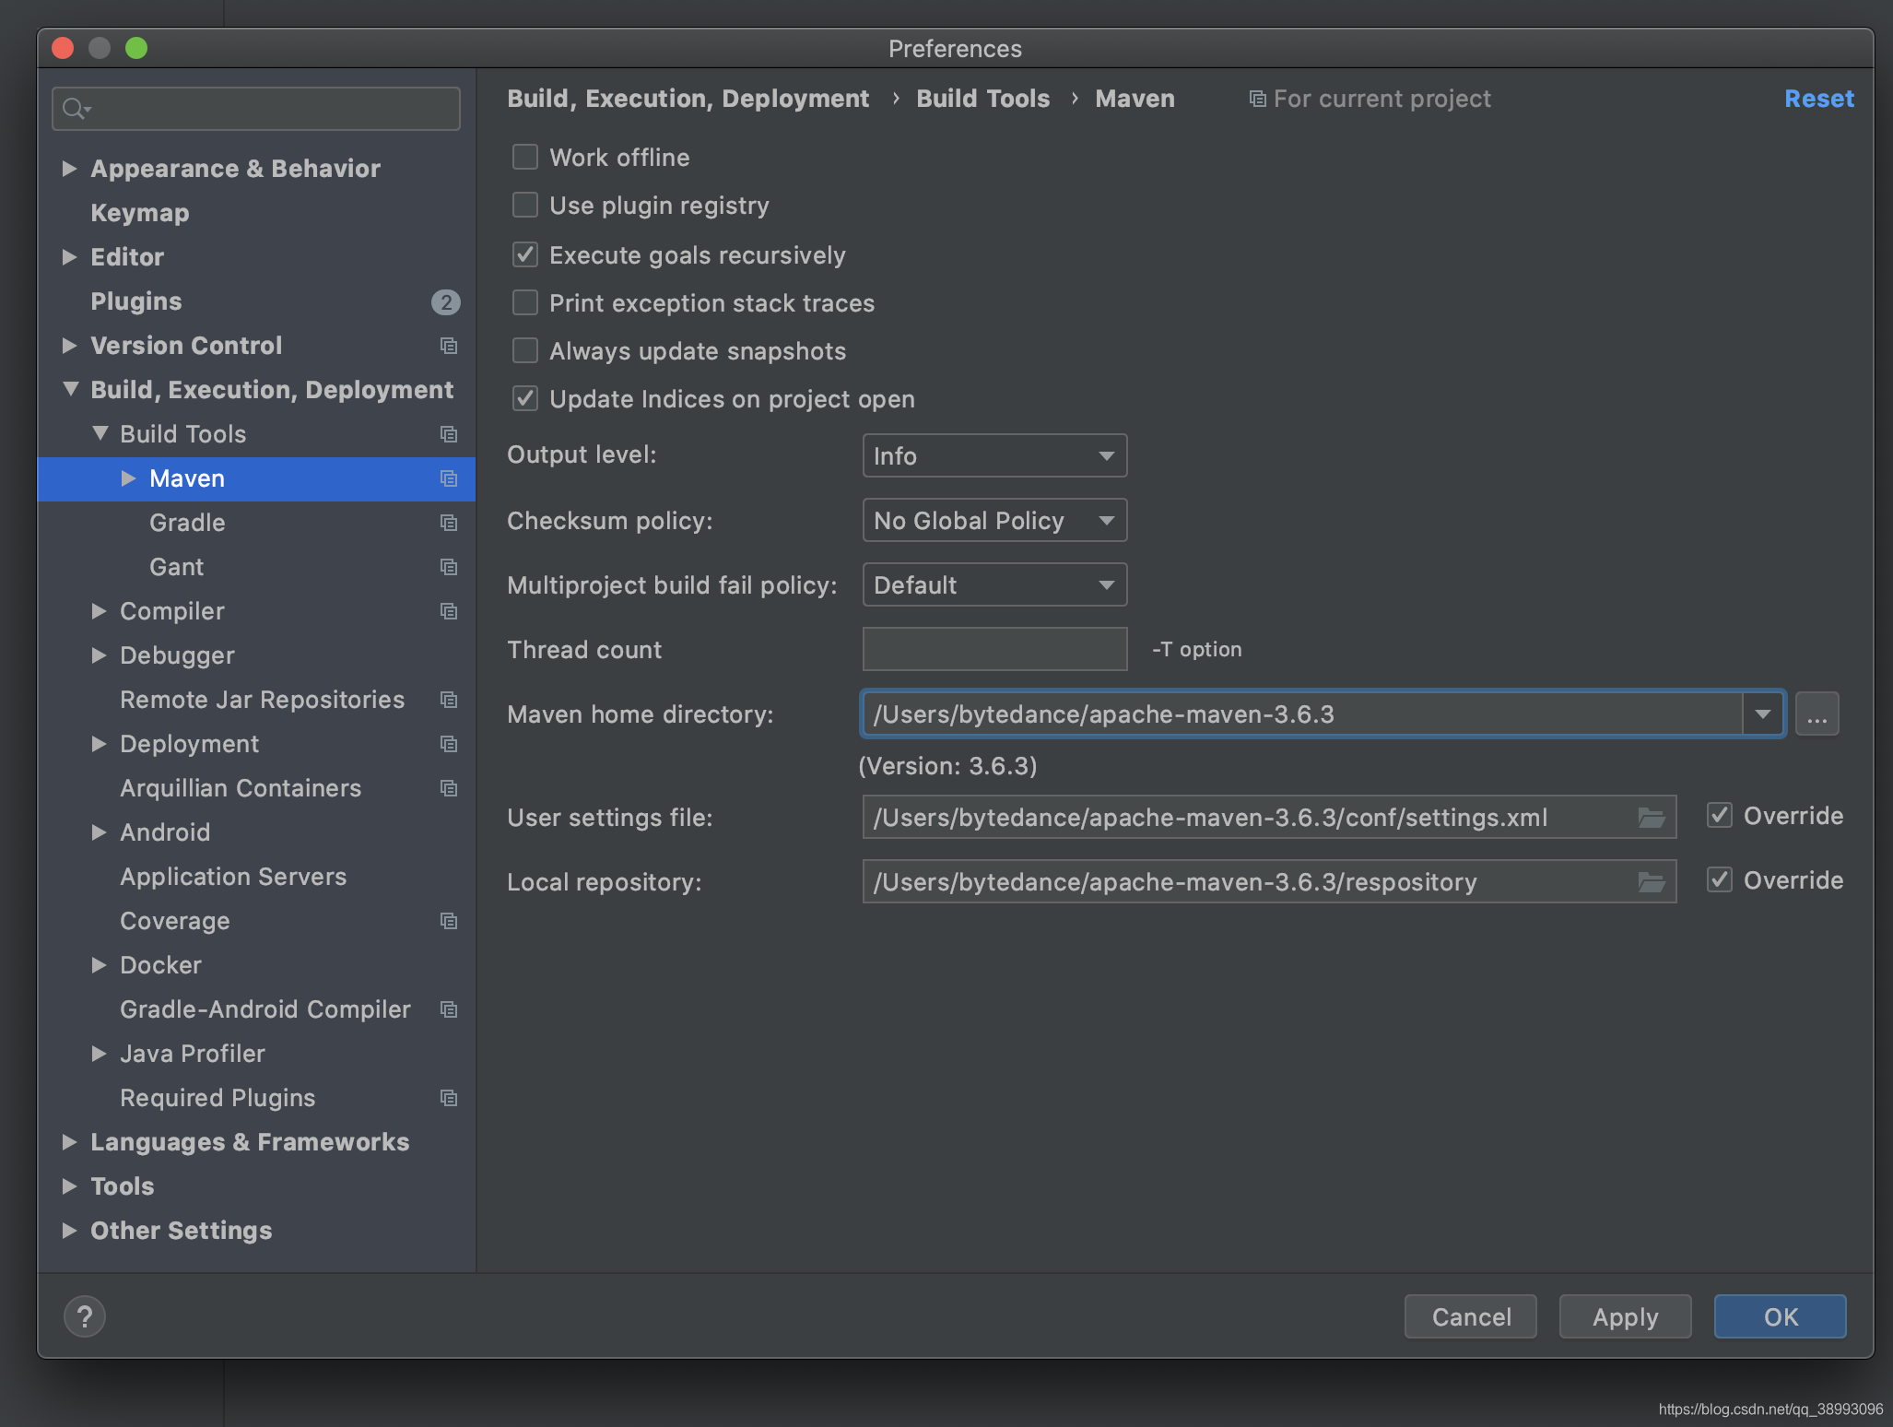Expand the Other Settings section arrow
Viewport: 1893px width, 1427px height.
tap(69, 1231)
